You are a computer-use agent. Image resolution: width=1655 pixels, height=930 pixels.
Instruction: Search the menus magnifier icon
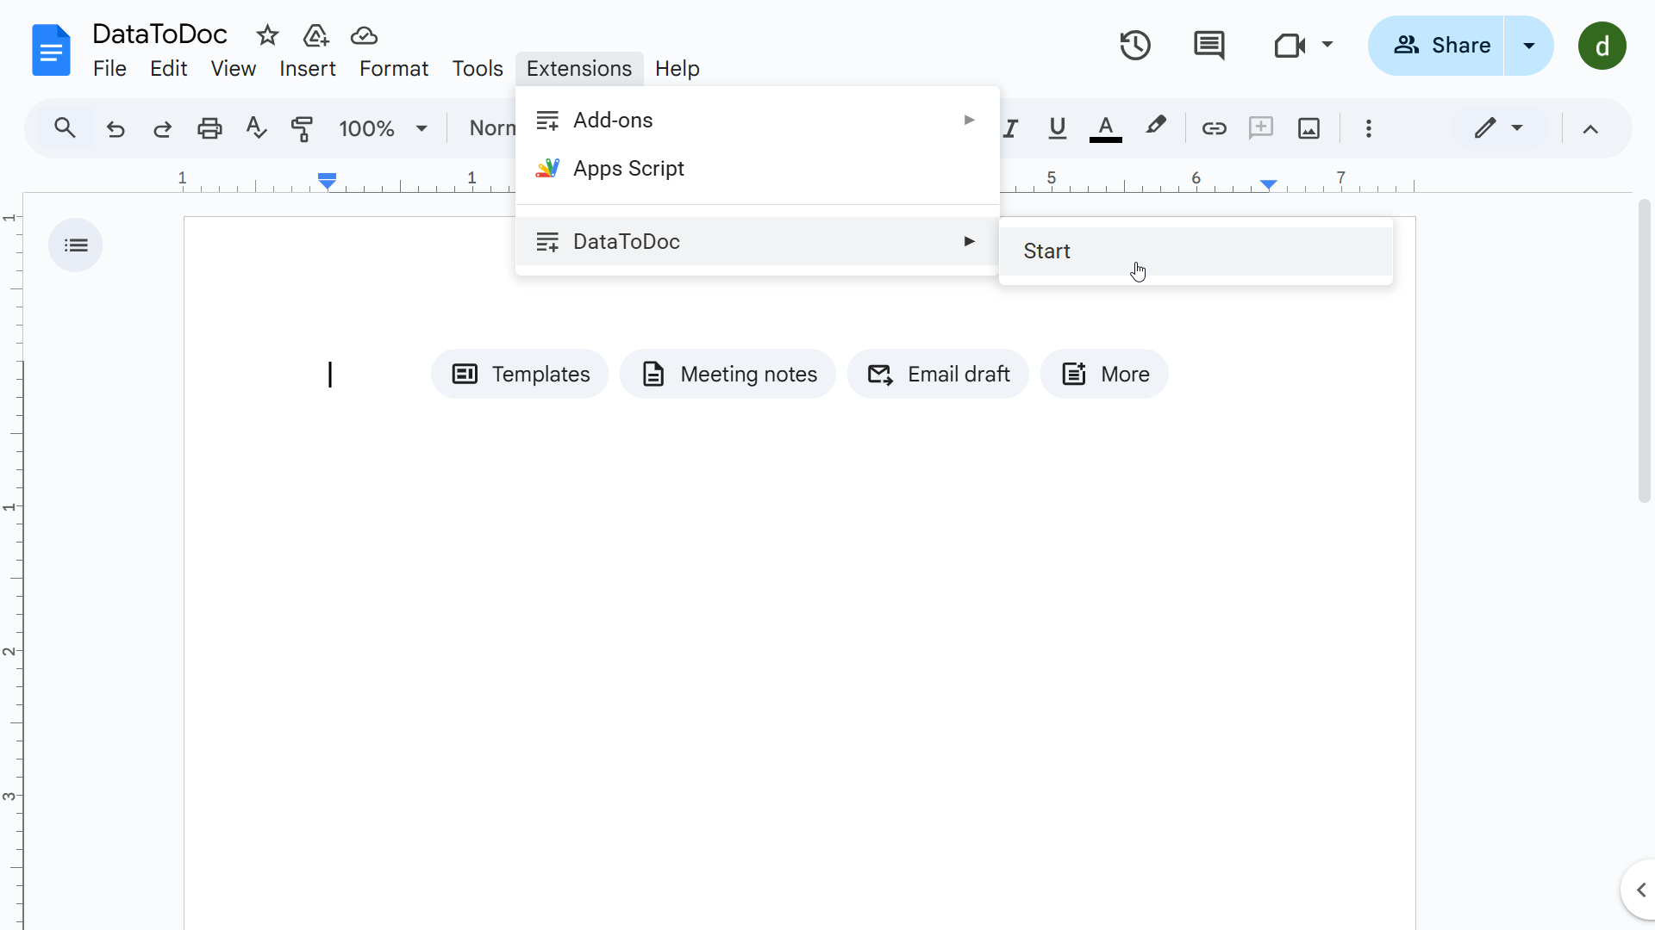click(65, 128)
